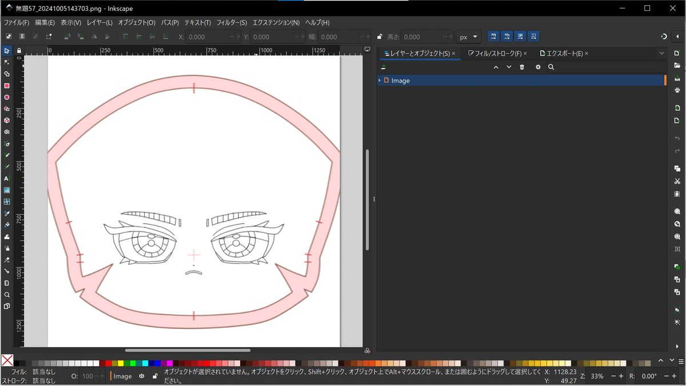Open the layer panel settings gear
Viewport: 686px width, 386px height.
point(538,67)
